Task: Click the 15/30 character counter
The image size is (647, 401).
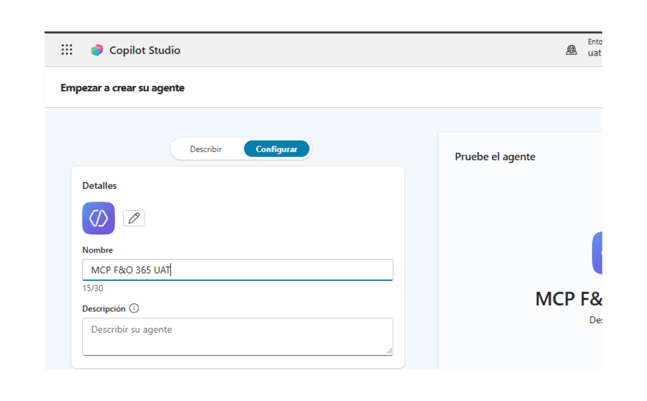Action: coord(93,288)
